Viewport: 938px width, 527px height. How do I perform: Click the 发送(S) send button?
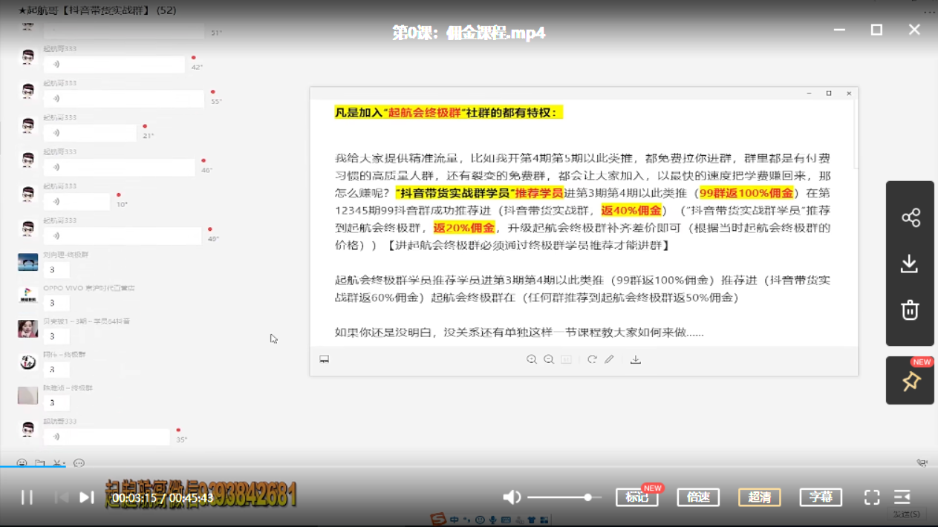(906, 514)
